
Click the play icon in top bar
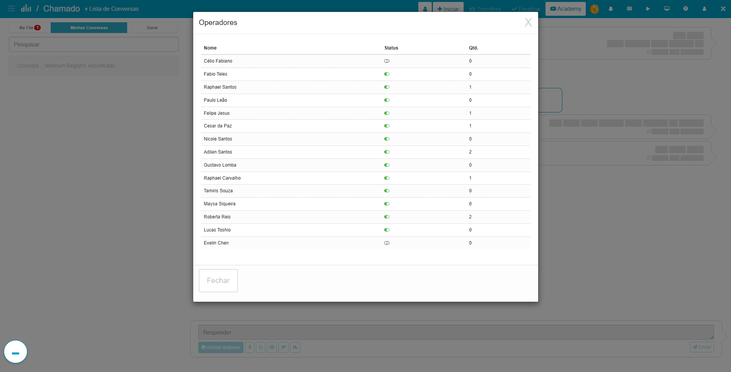coord(648,8)
